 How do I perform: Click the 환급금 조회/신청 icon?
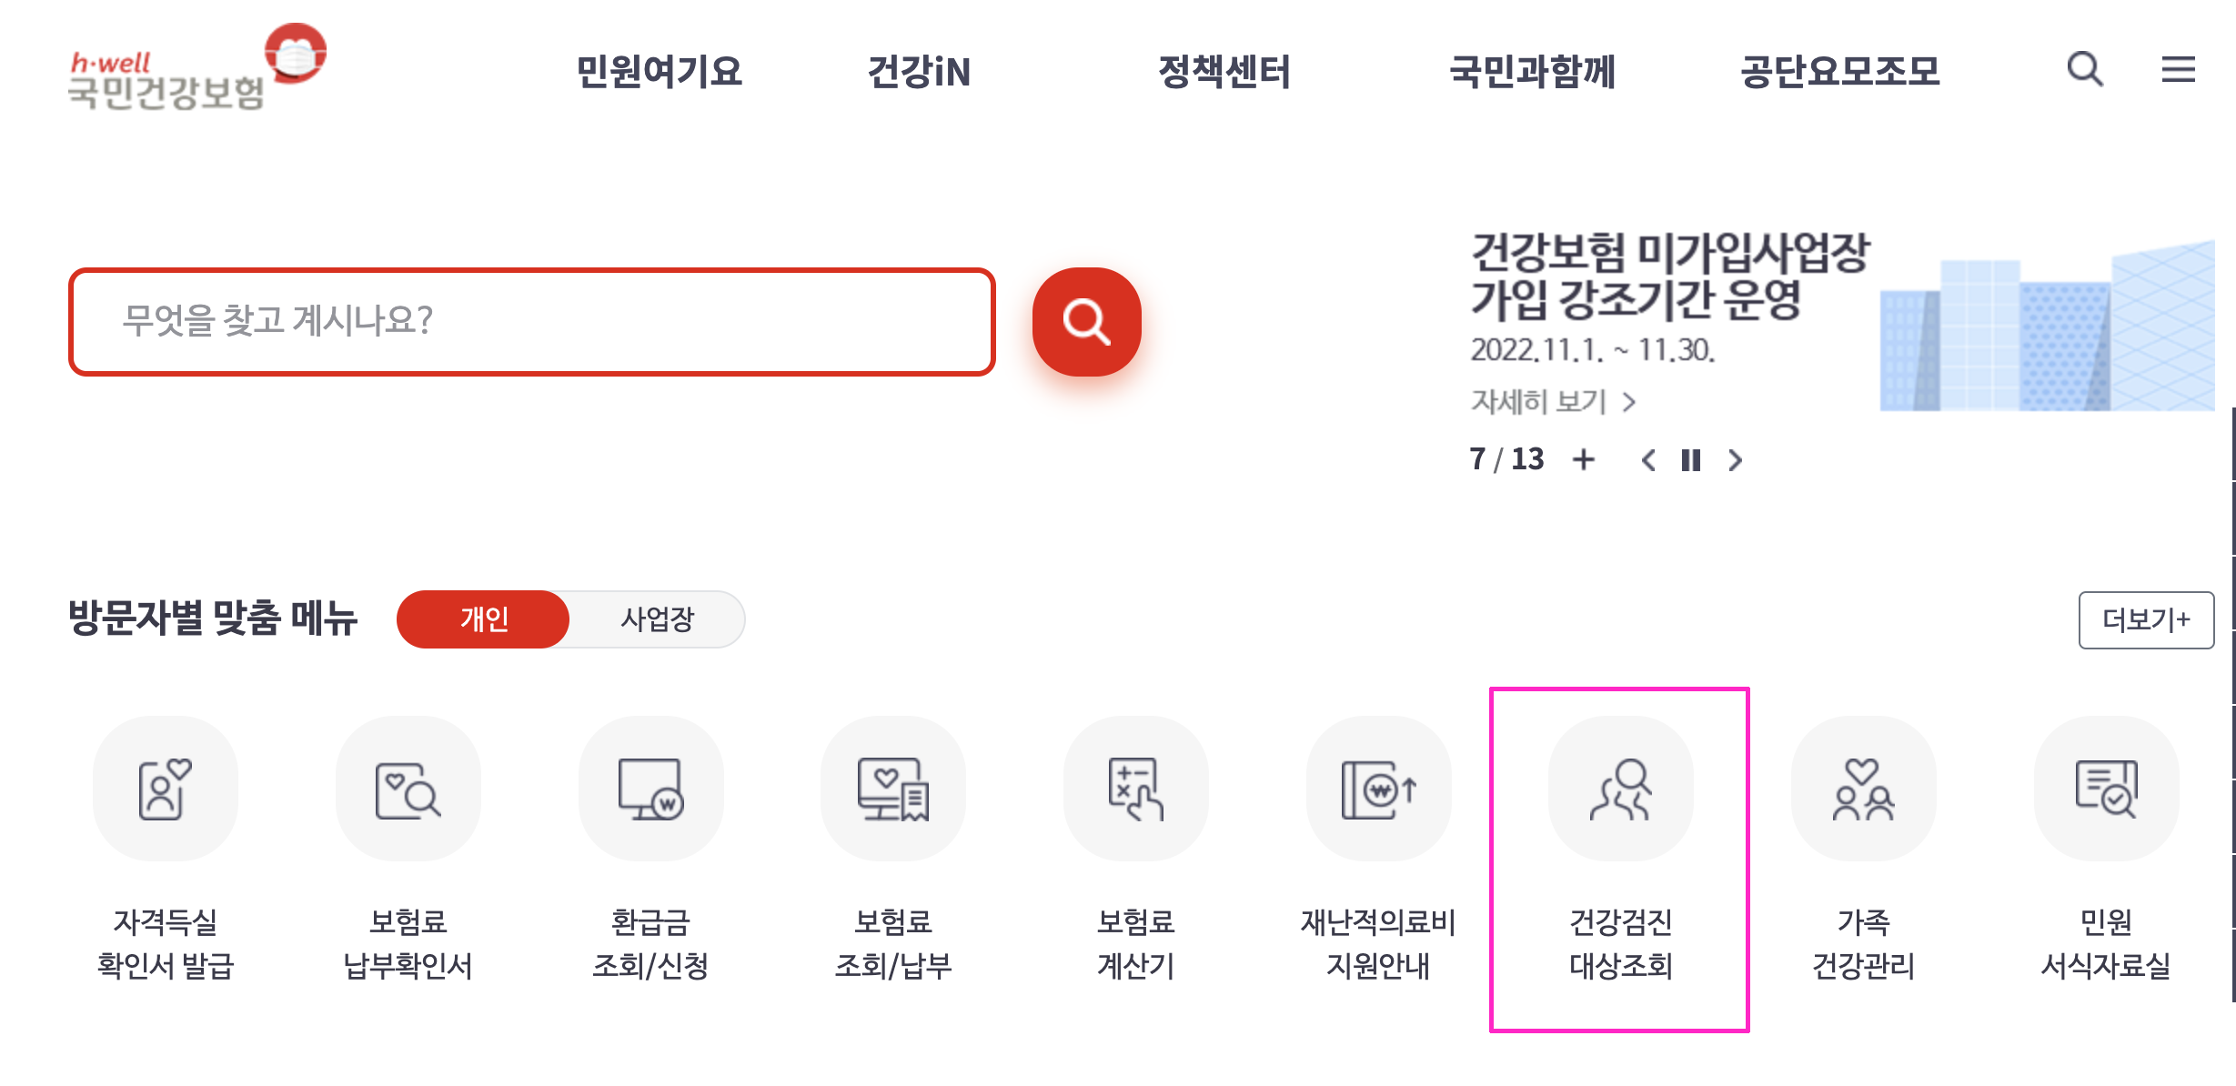coord(650,789)
